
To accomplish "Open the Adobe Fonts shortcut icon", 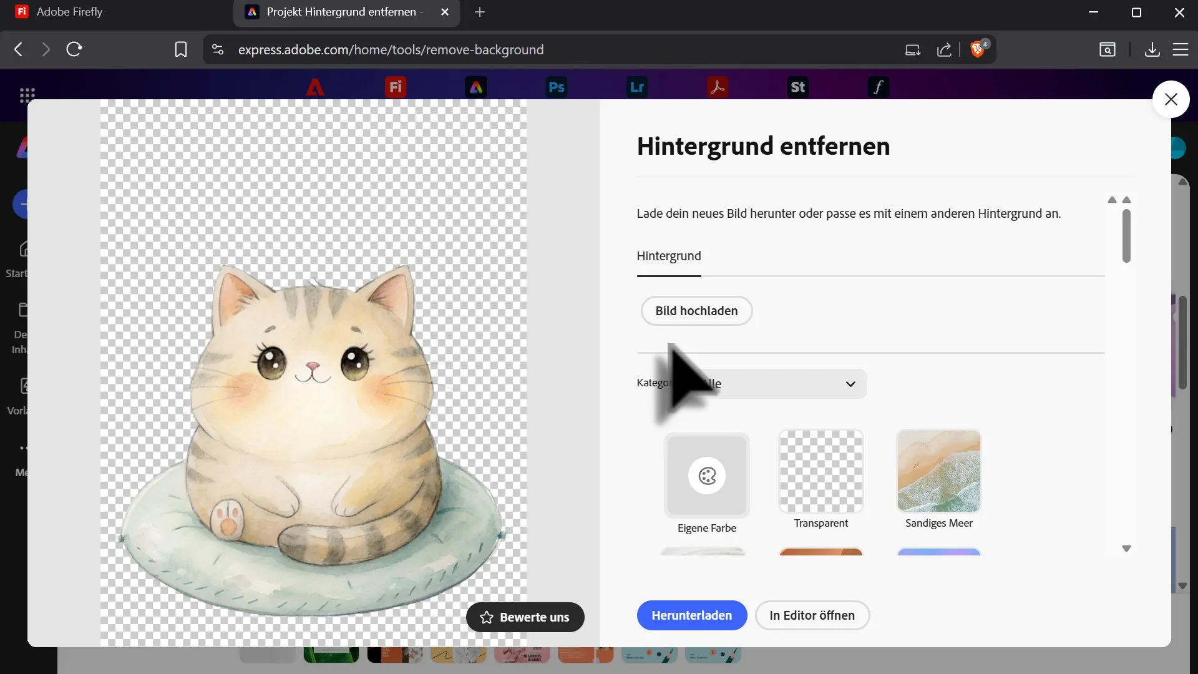I will pos(878,87).
